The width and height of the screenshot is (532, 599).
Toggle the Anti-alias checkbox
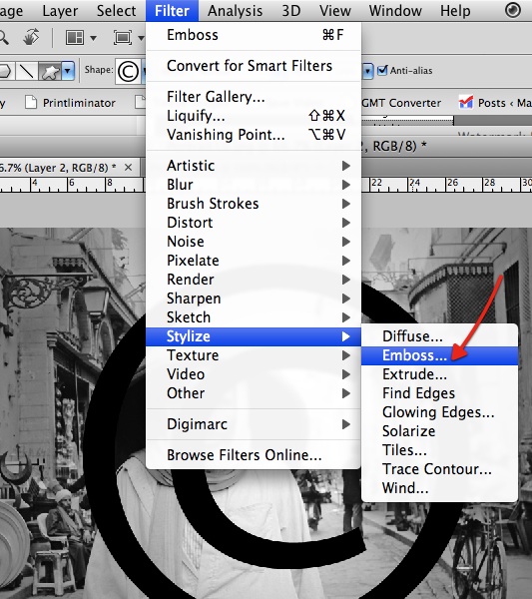point(382,70)
